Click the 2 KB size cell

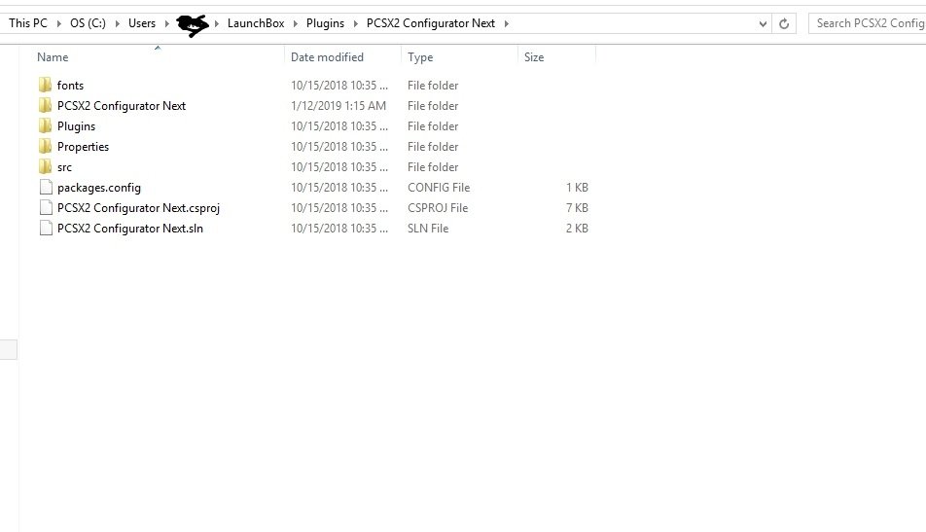[577, 228]
